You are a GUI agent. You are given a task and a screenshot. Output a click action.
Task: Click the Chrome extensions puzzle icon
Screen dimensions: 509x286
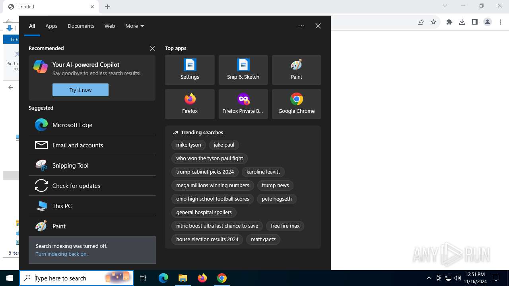449,22
